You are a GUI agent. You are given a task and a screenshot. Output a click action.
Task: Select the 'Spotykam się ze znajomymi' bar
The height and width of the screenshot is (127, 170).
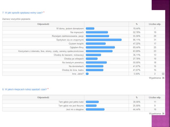tap(104, 40)
